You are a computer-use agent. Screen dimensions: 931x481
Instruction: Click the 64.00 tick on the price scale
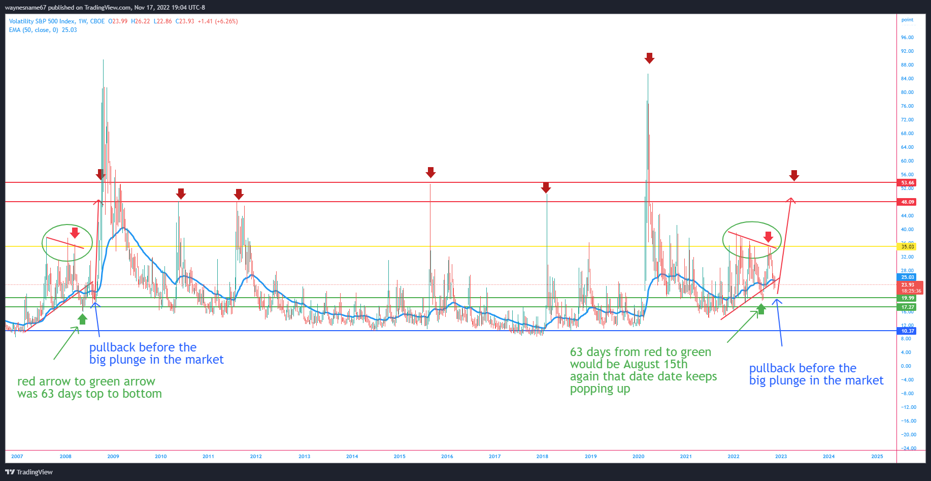tap(907, 147)
